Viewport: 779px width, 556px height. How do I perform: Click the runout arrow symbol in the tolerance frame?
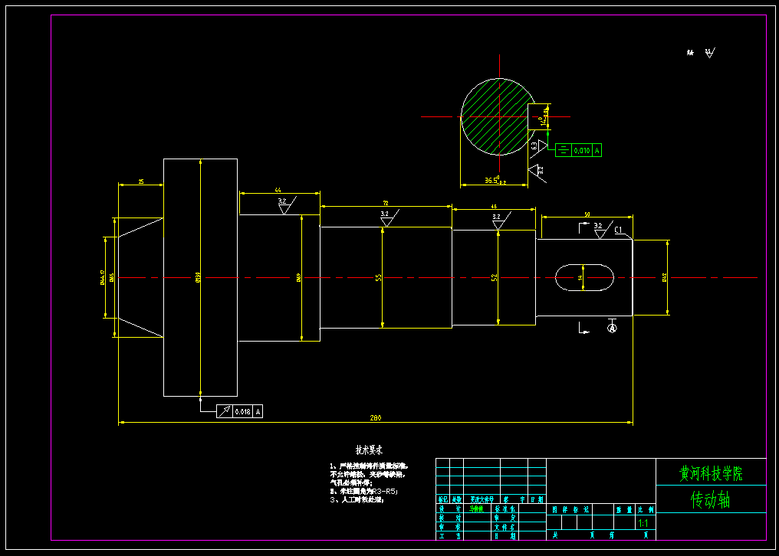(225, 411)
